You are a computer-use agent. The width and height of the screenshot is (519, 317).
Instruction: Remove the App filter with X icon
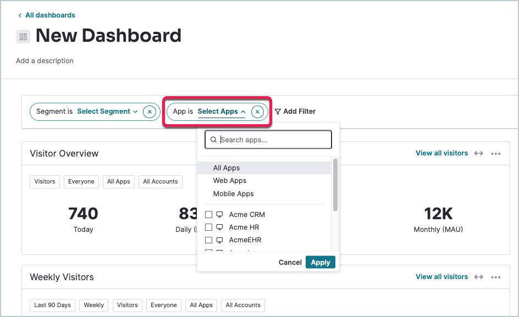pyautogui.click(x=257, y=112)
